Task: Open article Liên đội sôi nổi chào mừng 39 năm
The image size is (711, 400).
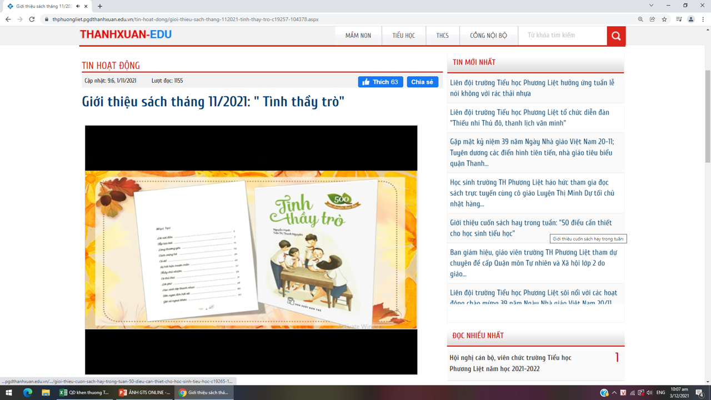Action: [533, 297]
